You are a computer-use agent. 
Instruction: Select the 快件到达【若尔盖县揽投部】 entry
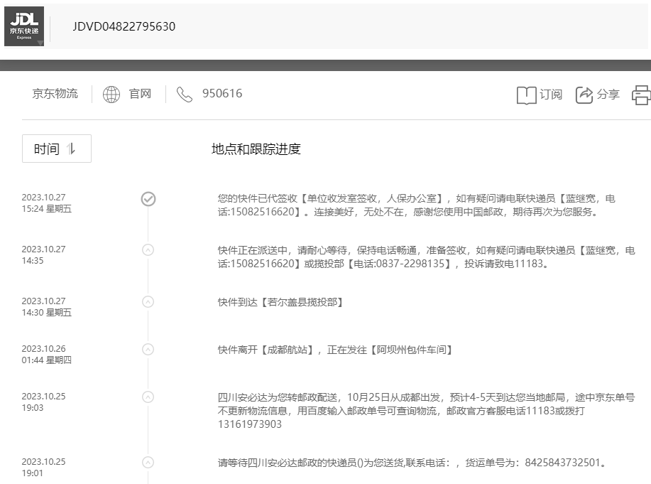tap(280, 302)
